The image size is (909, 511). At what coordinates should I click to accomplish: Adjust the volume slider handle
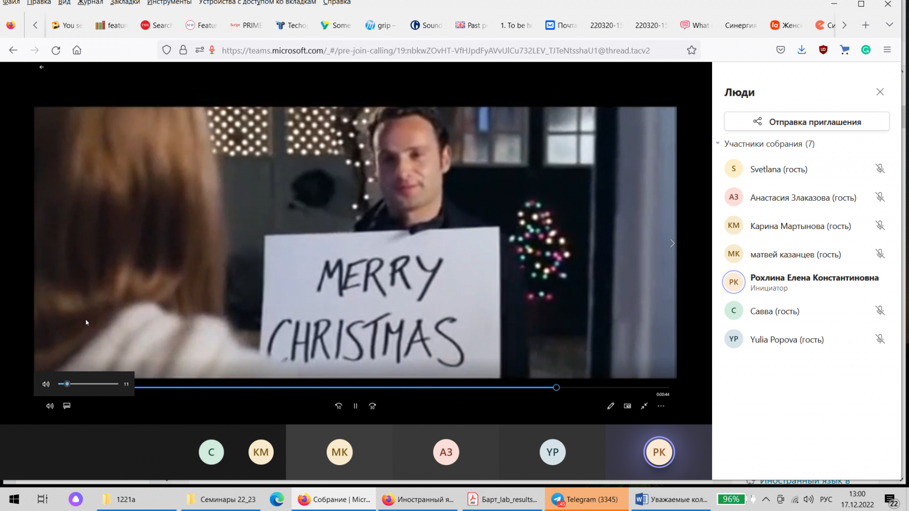67,384
